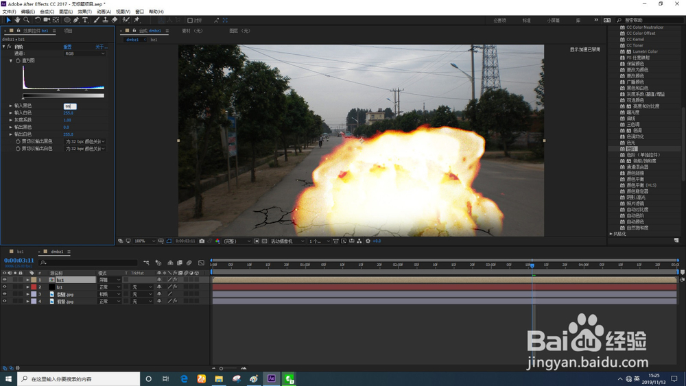This screenshot has width=686, height=386.
Task: Select the Unified Camera tool
Action: (47, 20)
